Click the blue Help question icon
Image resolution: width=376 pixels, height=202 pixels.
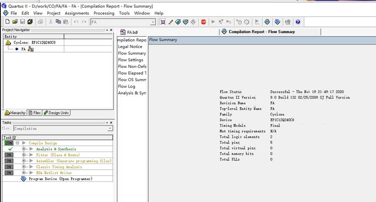(x=298, y=22)
